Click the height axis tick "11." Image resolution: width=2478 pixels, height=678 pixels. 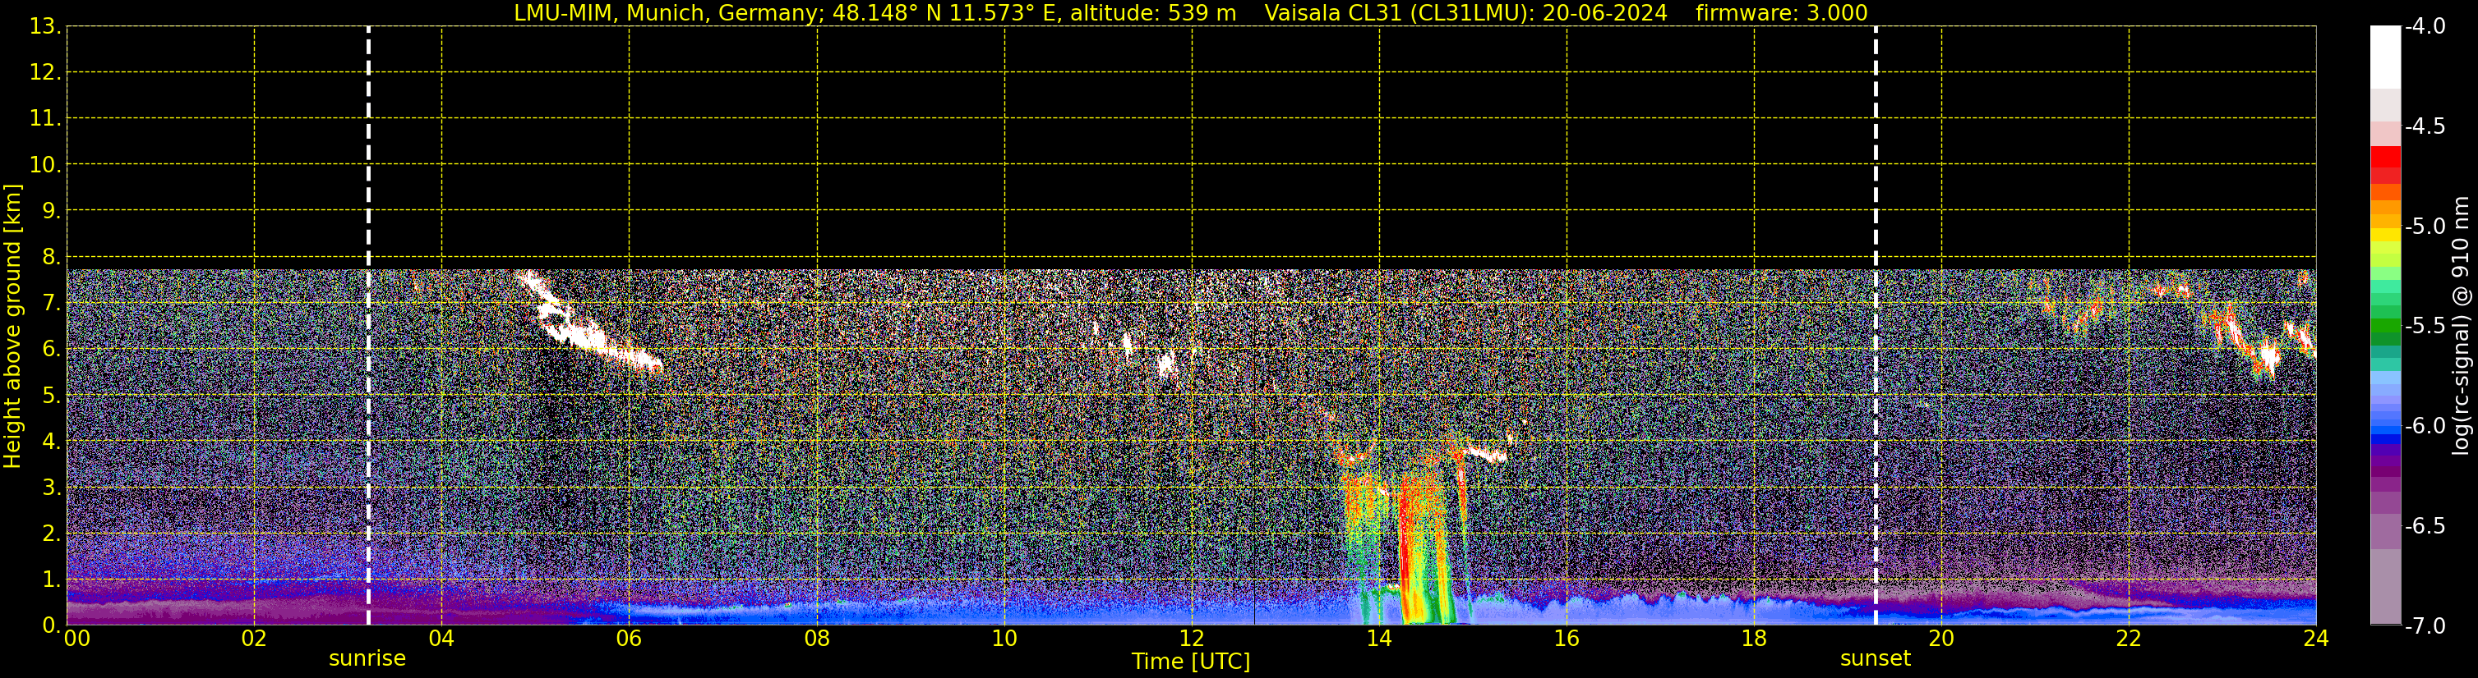[x=45, y=119]
